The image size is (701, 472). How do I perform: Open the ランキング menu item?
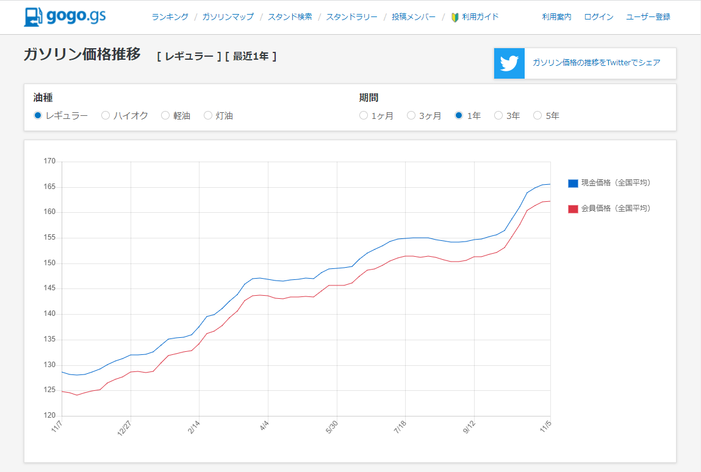(170, 17)
